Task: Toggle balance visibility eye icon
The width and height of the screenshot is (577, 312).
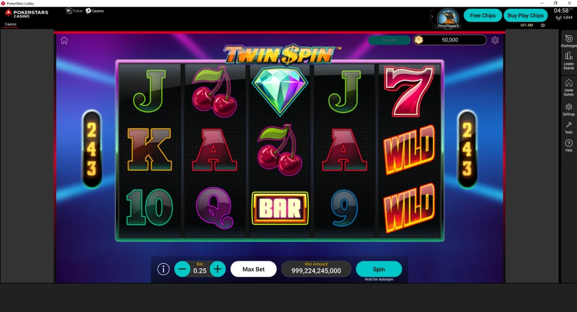Action: pos(543,25)
